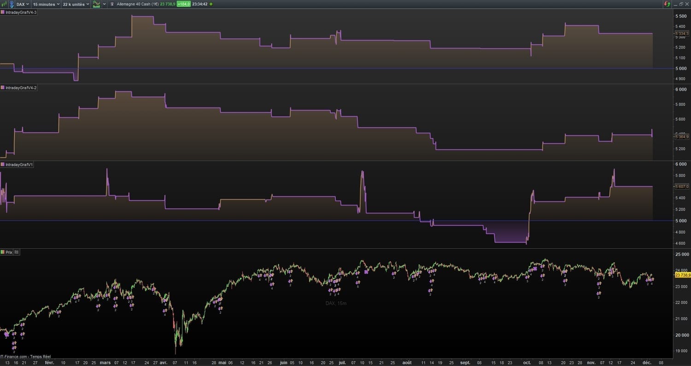This screenshot has width=691, height=366.
Task: Open the list icon next to Prix
Action: point(17,252)
